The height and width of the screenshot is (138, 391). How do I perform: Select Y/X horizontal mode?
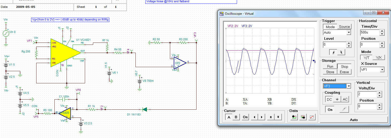click(x=379, y=57)
